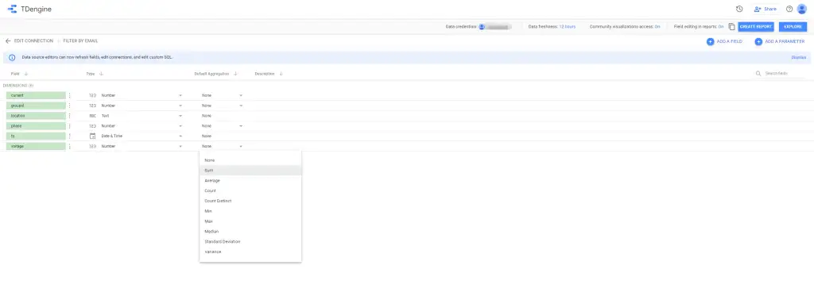Click the copy data source icon
This screenshot has height=292, width=814.
tap(731, 26)
